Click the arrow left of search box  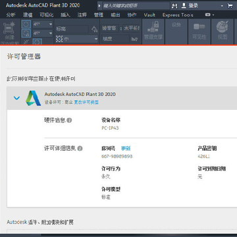point(99,6)
